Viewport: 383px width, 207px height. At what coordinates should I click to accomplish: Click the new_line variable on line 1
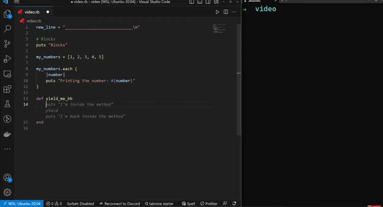pyautogui.click(x=46, y=27)
